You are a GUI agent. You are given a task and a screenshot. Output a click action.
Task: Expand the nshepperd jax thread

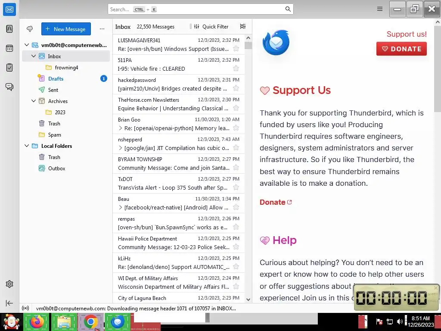click(x=121, y=148)
